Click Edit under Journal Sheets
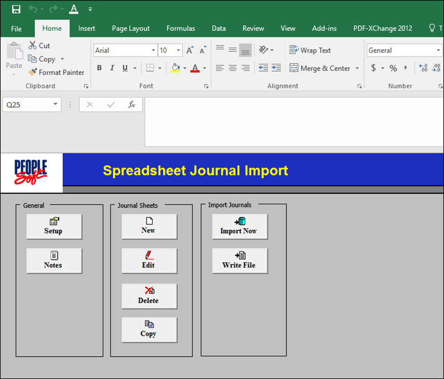The height and width of the screenshot is (379, 444). (x=149, y=261)
